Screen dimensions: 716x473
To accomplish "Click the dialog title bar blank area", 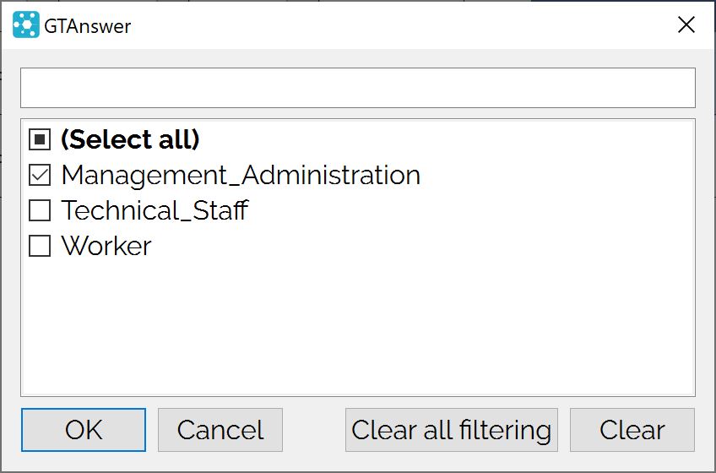I will pyautogui.click(x=402, y=25).
